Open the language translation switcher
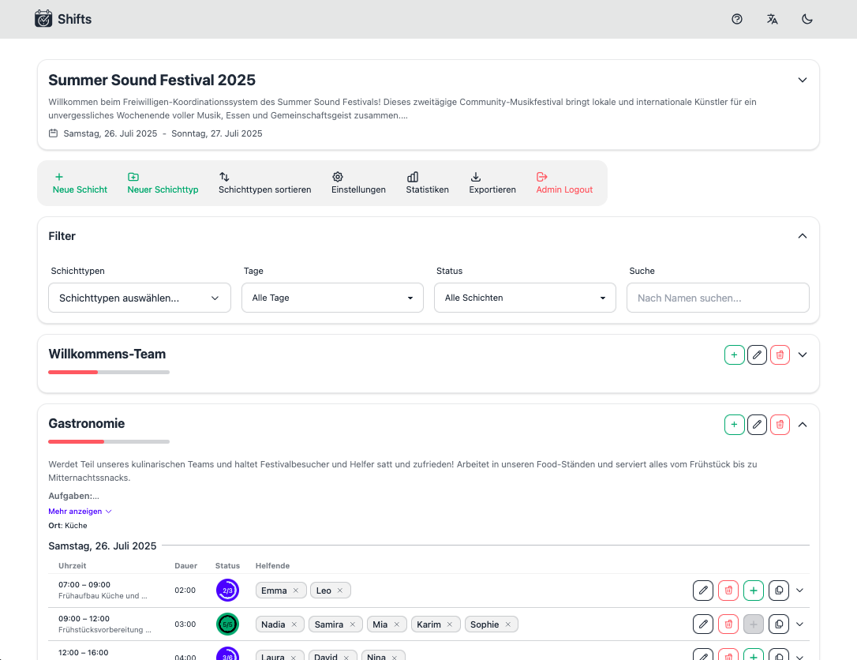857x660 pixels. click(x=772, y=19)
